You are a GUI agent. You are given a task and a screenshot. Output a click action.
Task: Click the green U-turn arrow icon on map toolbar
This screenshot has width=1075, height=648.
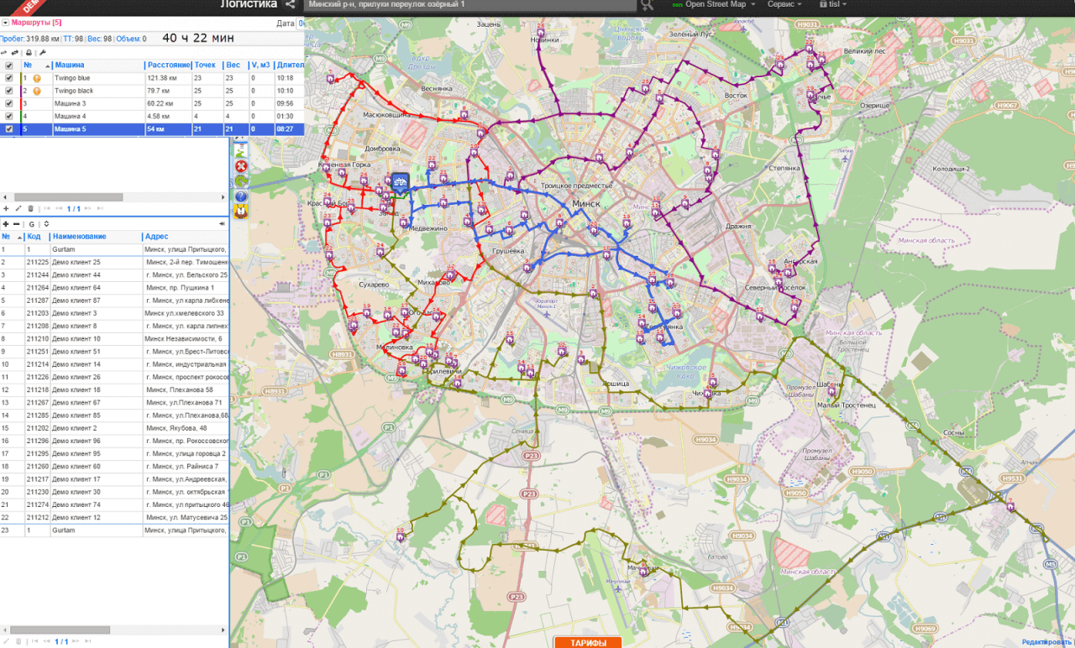(241, 181)
